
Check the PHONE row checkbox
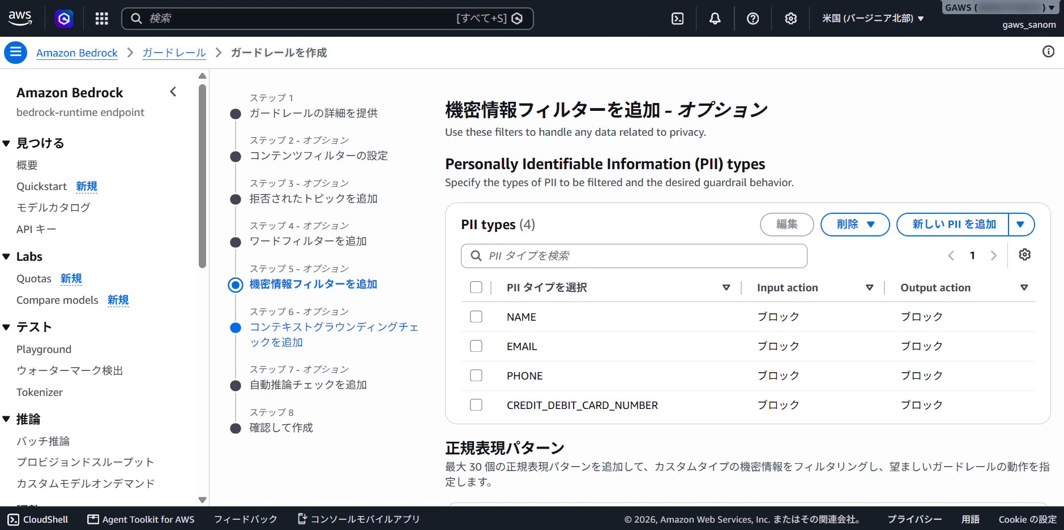point(476,376)
